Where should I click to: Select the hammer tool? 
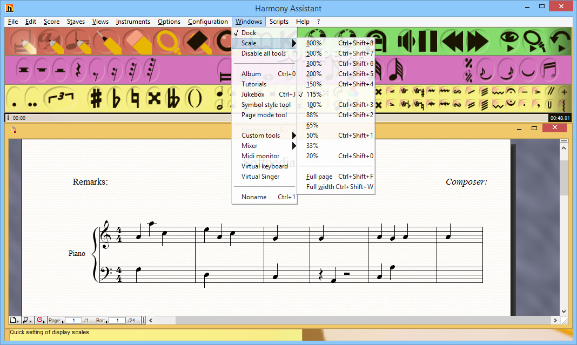[199, 41]
